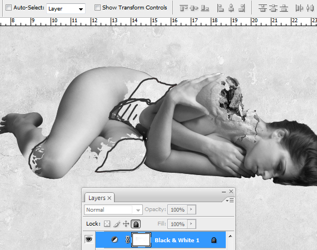Screen dimensions: 317x250
Task: Click the Layers panel scroll up arrow
Action: [230, 236]
